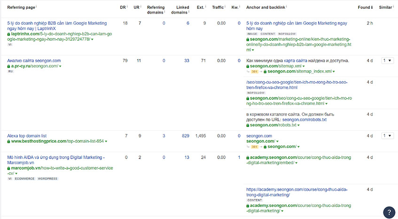Viewport: 398px width, 219px height.
Task: Open the 'Анализ сайта seongon.com' page link
Action: click(x=34, y=61)
